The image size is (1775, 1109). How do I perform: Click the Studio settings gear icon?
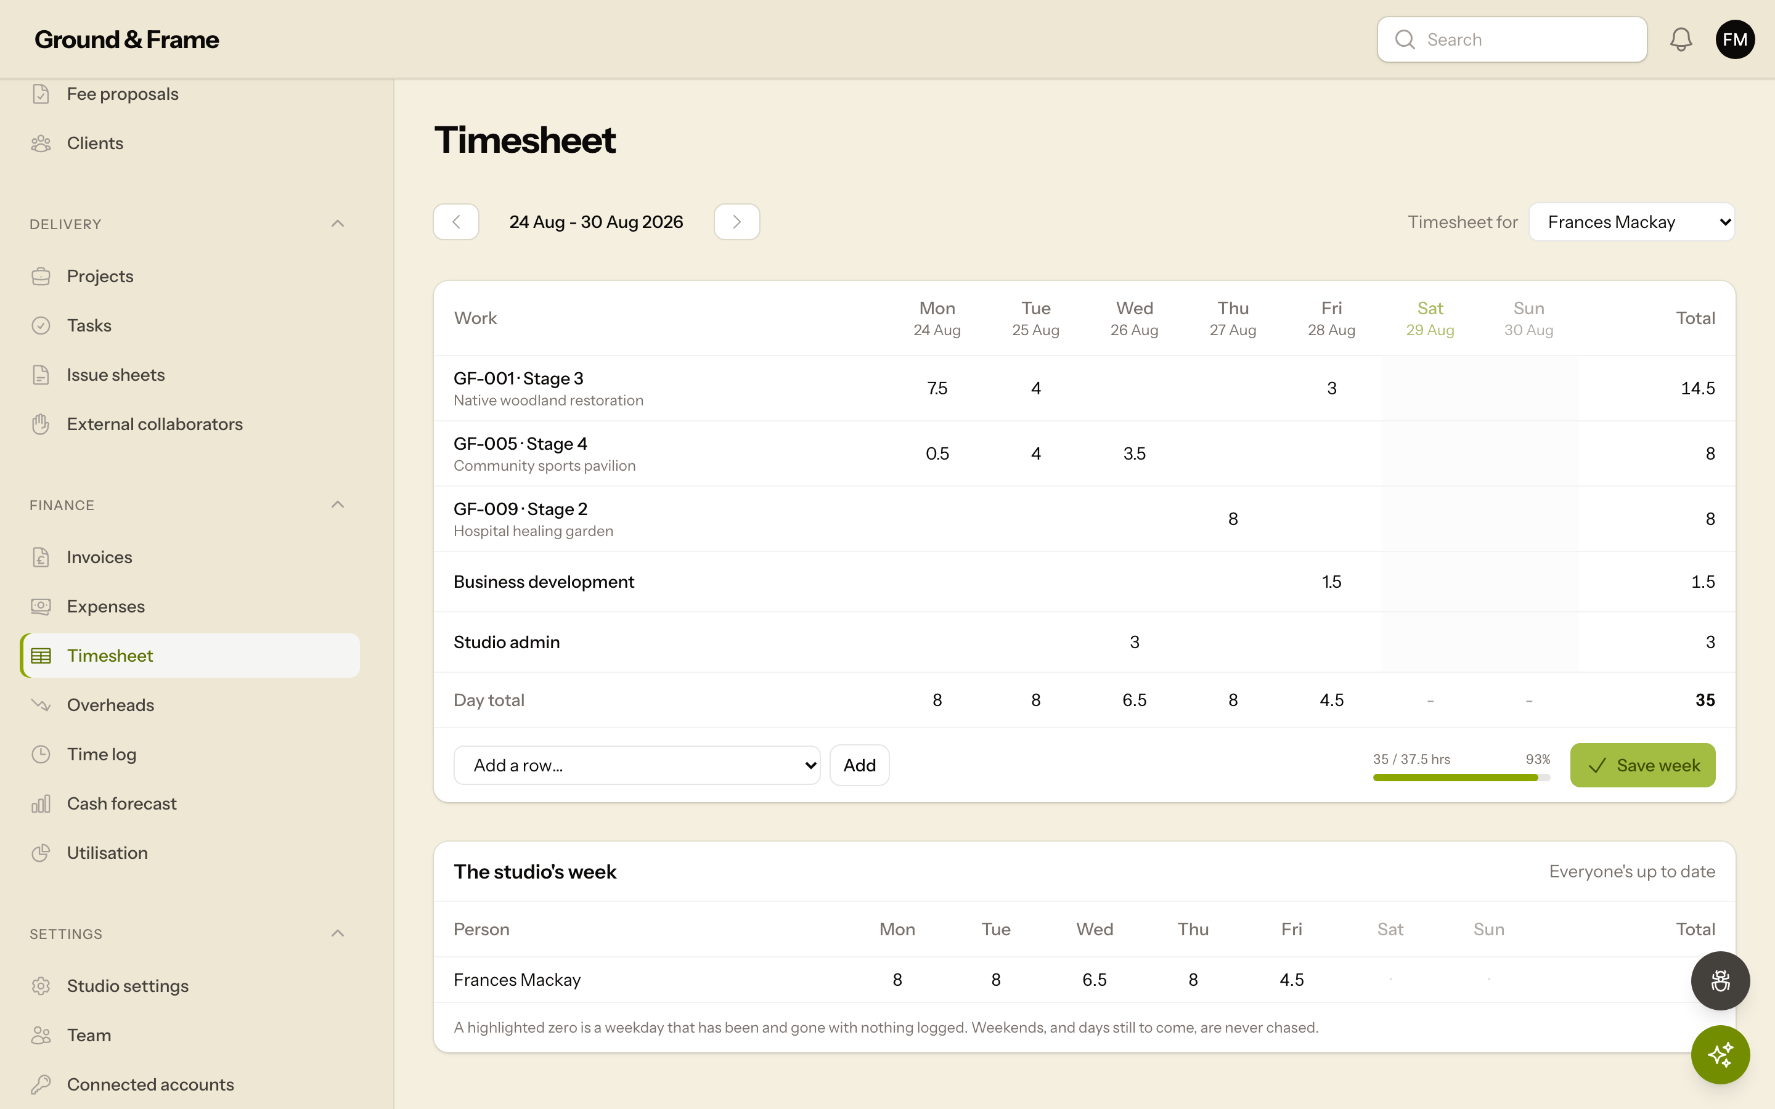[x=41, y=986]
